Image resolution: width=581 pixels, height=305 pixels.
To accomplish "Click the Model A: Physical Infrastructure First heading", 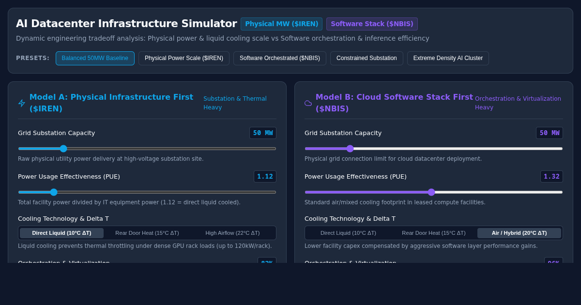I will pos(111,103).
